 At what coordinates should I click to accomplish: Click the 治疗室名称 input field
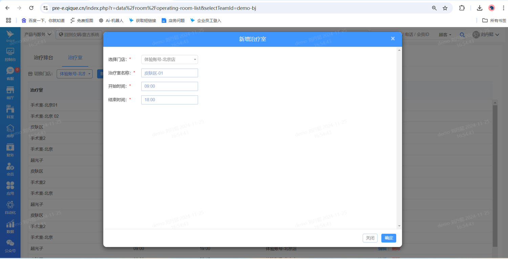point(169,73)
